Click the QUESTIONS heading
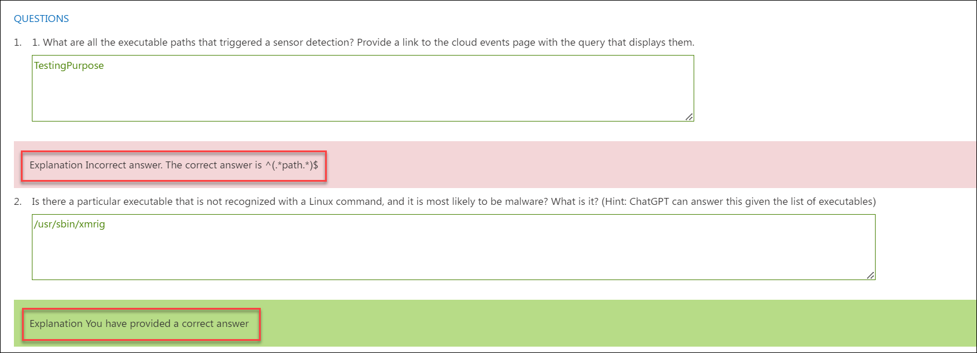Image resolution: width=977 pixels, height=353 pixels. (41, 19)
